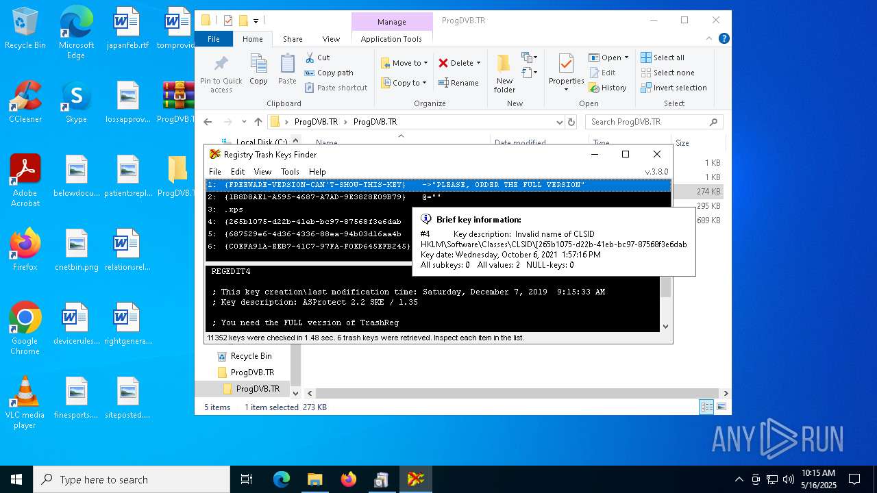Select trash key row 4 {265b1075-d22b...}
The height and width of the screenshot is (493, 877).
[x=309, y=222]
